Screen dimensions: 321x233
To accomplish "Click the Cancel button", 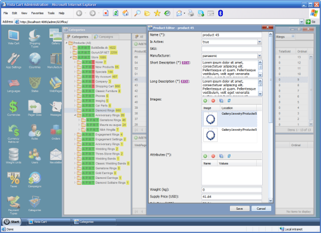I will pos(261,209).
